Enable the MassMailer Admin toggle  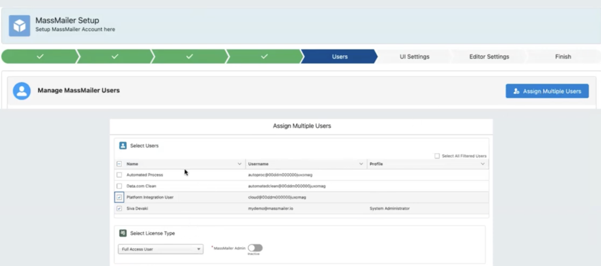click(x=255, y=248)
